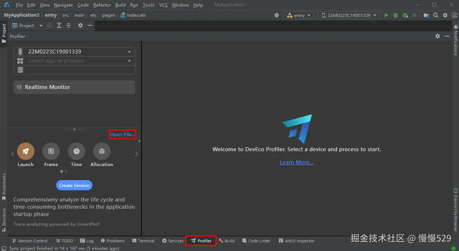Click the Stop square icon in toolbar
459x251 pixels.
[414, 15]
